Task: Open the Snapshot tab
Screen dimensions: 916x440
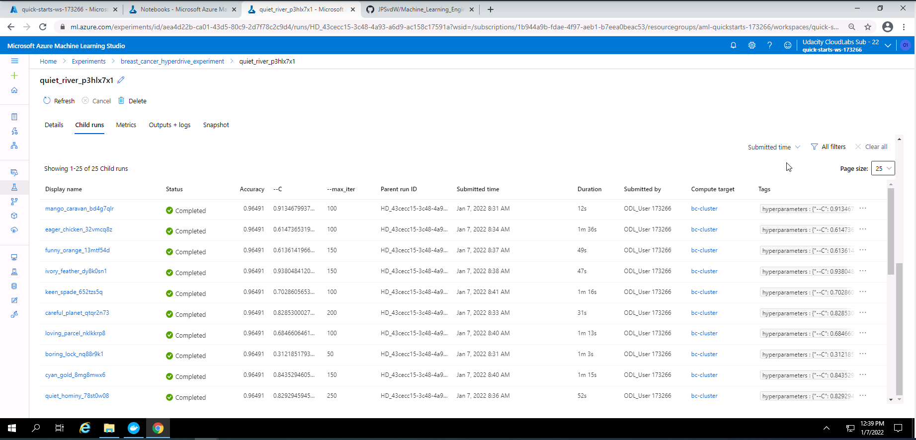Action: (x=216, y=125)
